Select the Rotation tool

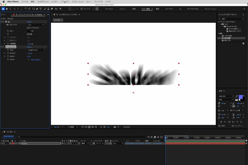click(26, 9)
